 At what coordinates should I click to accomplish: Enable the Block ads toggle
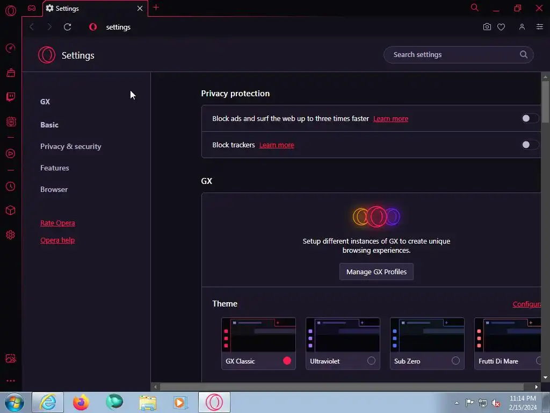click(x=530, y=118)
